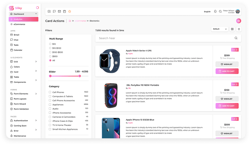
Task: Click the right price slider handle
Action: click(x=80, y=76)
